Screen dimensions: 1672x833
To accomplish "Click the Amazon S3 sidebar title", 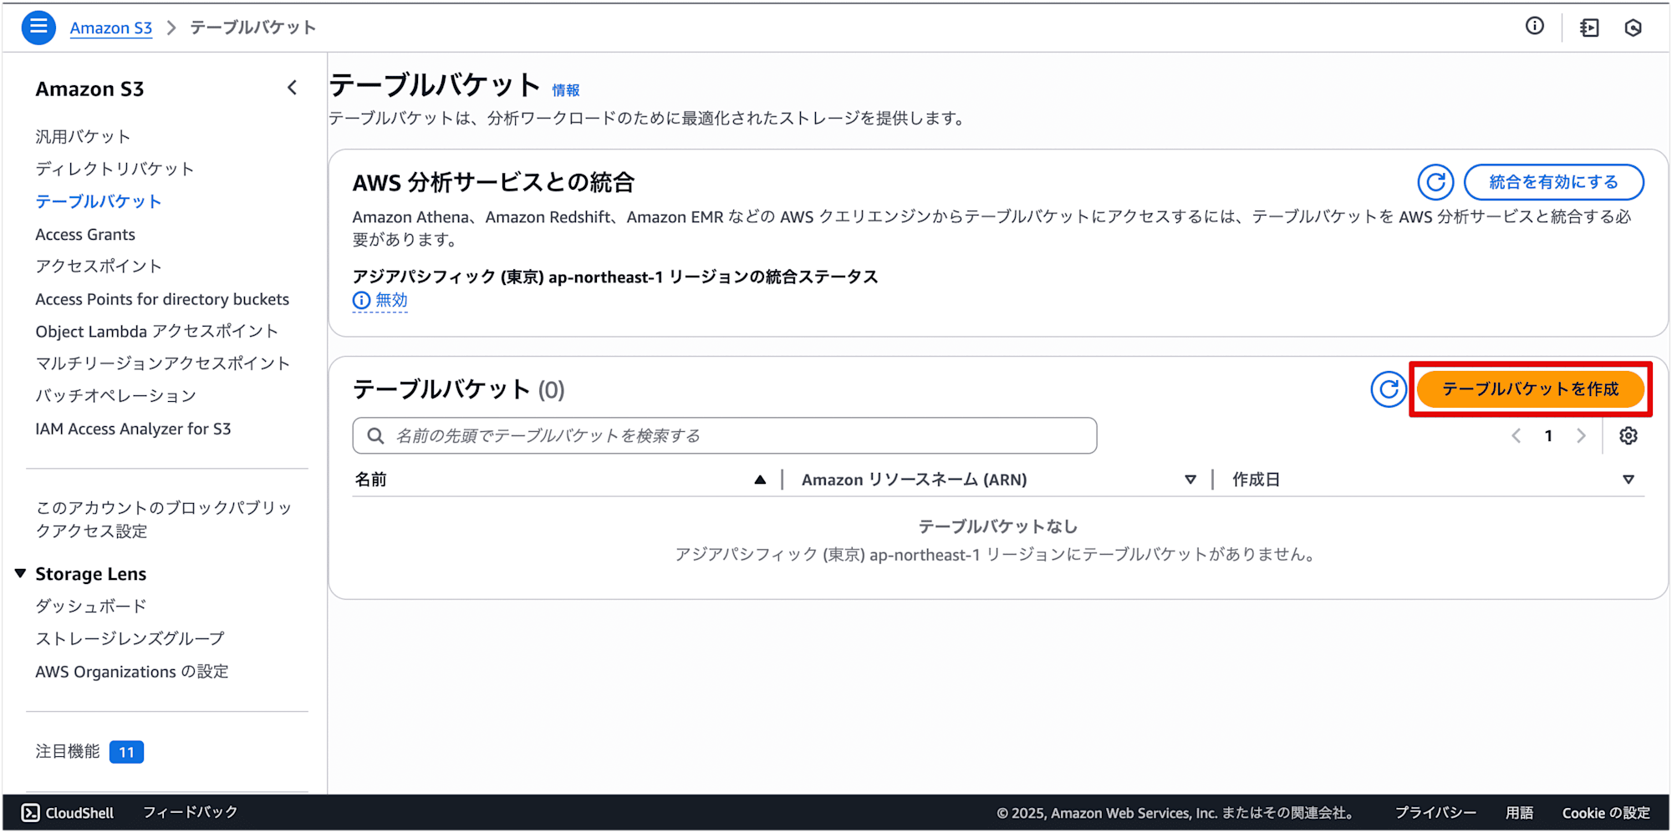I will click(89, 89).
